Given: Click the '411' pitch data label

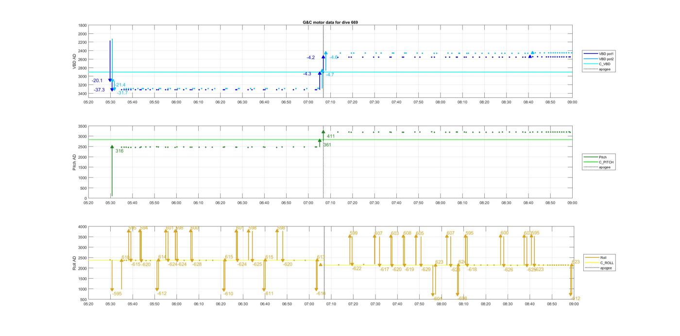Looking at the screenshot, I should click(331, 136).
